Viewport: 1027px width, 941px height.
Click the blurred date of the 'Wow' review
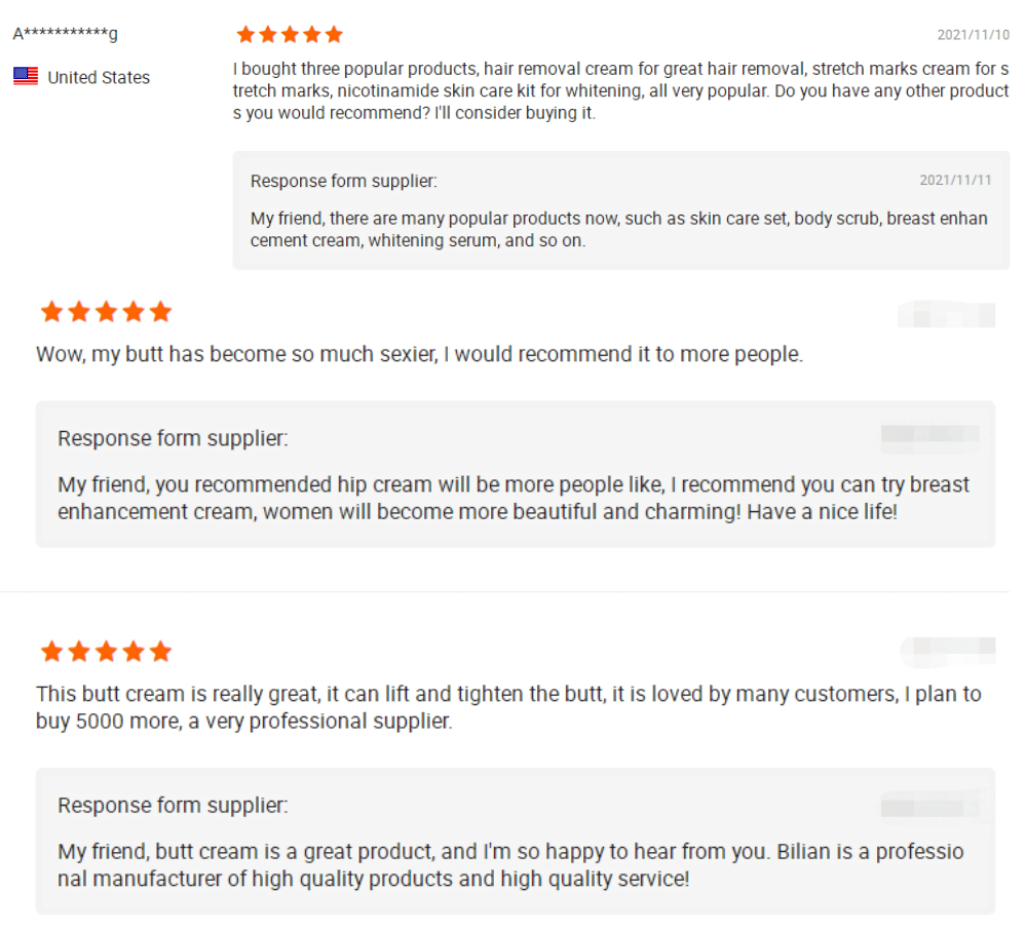946,314
